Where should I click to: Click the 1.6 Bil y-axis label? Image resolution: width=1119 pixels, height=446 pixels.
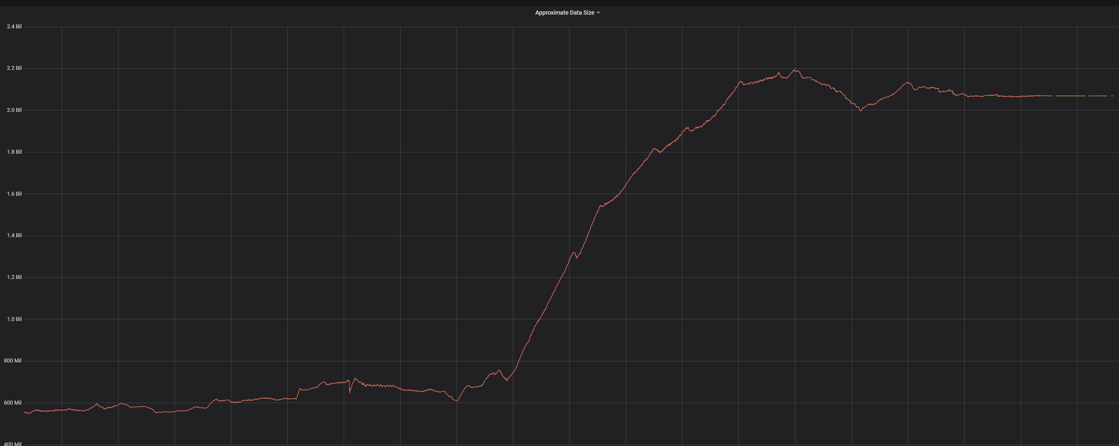coord(14,194)
